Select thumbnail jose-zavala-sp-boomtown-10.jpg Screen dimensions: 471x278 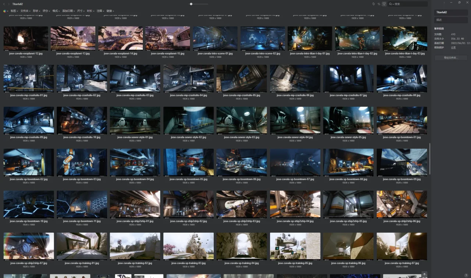click(29, 204)
